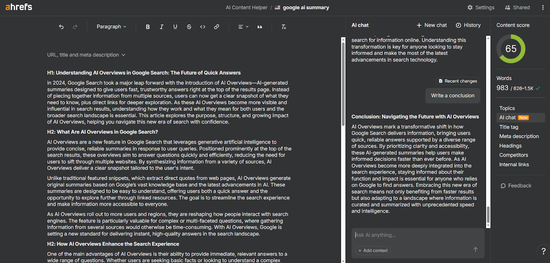Screen dimensions: 550x263
Task: Open the text alignment dropdown
Action: pyautogui.click(x=243, y=27)
